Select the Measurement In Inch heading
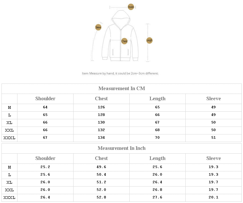The image size is (243, 203). pyautogui.click(x=122, y=148)
